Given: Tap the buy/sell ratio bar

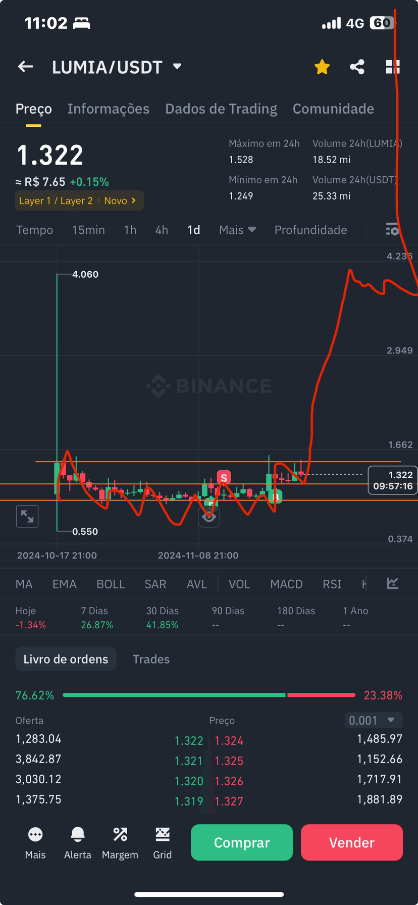Looking at the screenshot, I should (x=209, y=695).
